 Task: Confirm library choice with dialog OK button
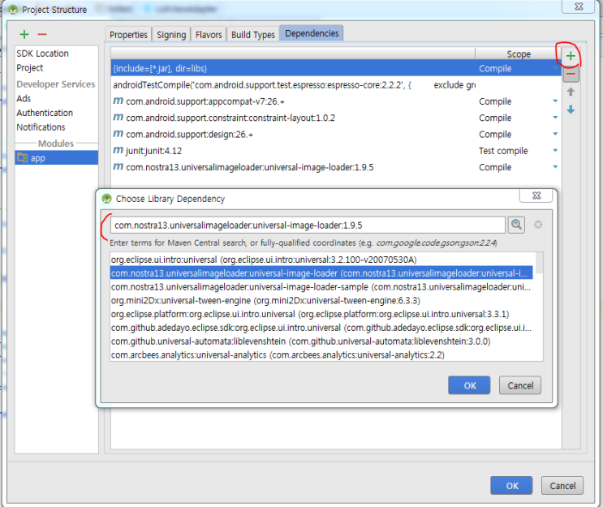click(x=469, y=385)
